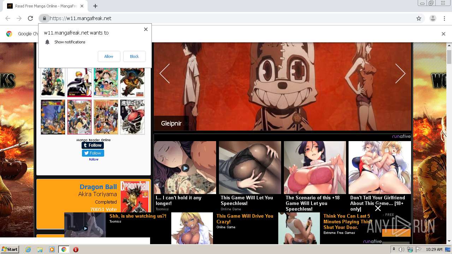Open the file explorer folder taskbar icon

tap(40, 249)
